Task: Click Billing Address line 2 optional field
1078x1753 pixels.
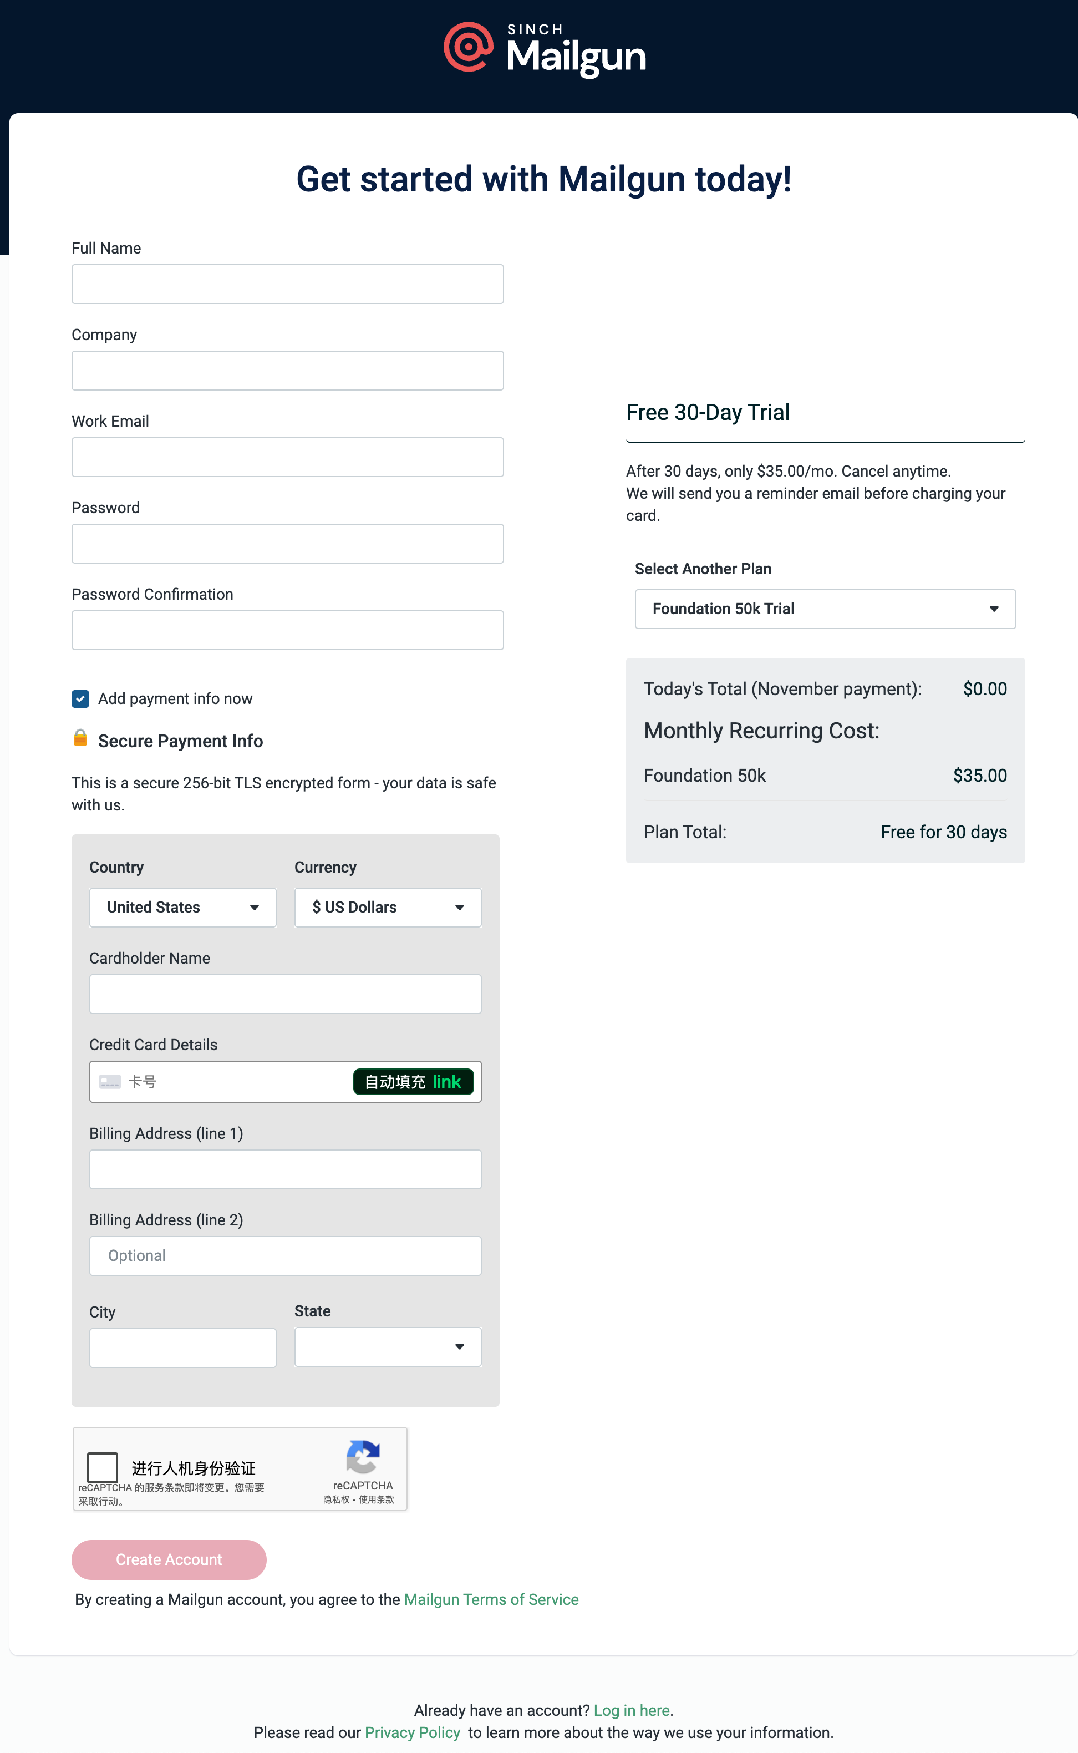Action: click(x=285, y=1256)
